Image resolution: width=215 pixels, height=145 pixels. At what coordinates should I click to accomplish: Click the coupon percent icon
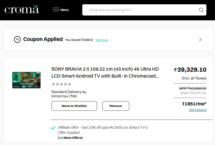(x=17, y=40)
